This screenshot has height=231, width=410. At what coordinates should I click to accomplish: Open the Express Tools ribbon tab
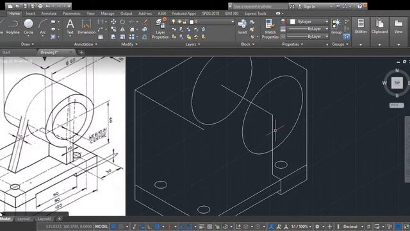pyautogui.click(x=255, y=13)
